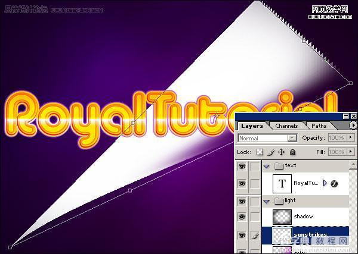Screen dimensions: 358x254
Task: Expand layer effects list on RoyalTu layer
Action: pyautogui.click(x=325, y=183)
